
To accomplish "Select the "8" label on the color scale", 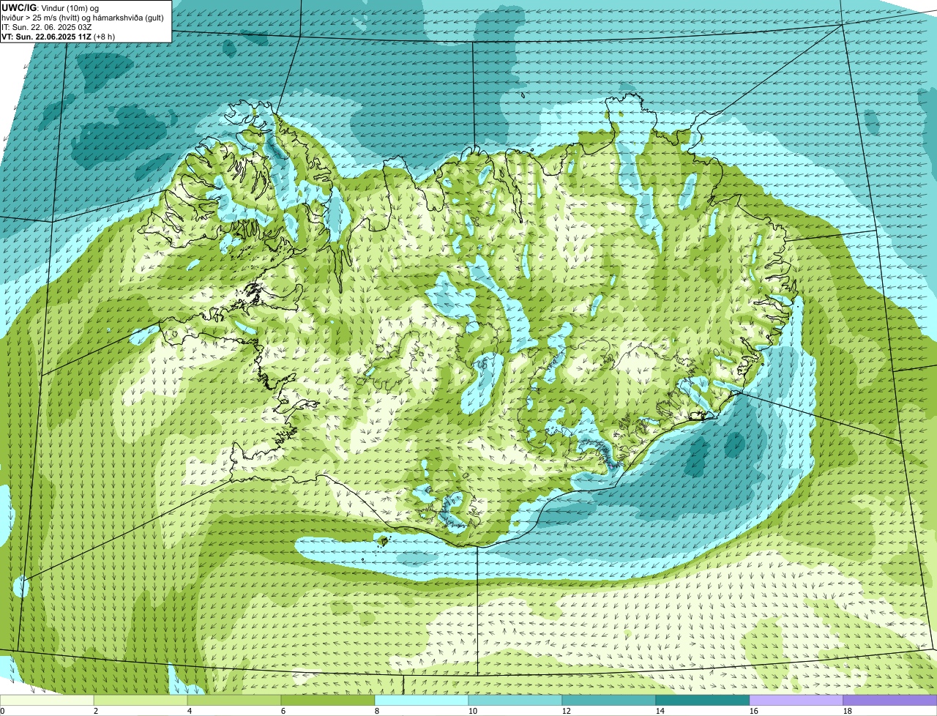I will click(377, 711).
